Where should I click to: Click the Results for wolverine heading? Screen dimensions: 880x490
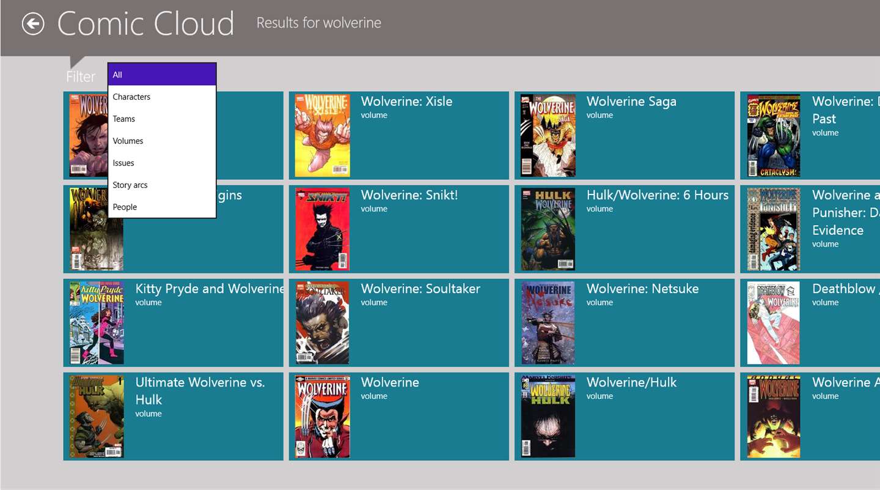tap(318, 23)
